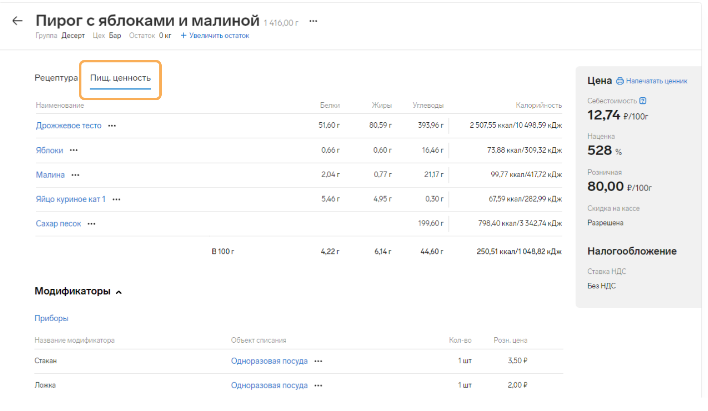Click the 1 416,00 г weight value
708x411 pixels.
coord(281,22)
